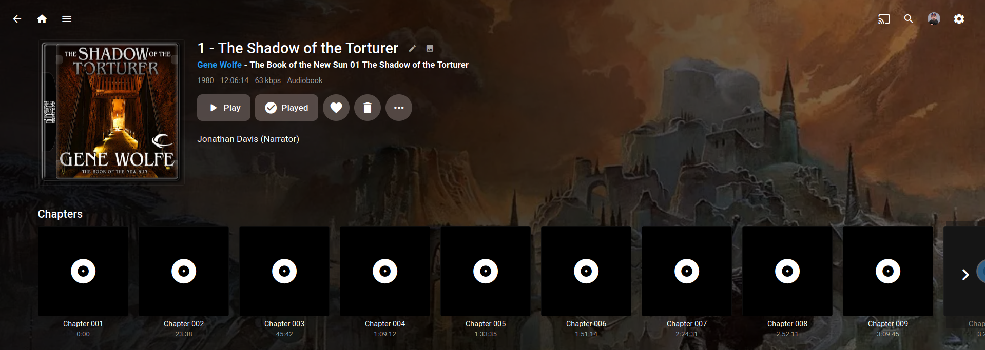Play the audiobook
This screenshot has height=350, width=985.
[224, 108]
